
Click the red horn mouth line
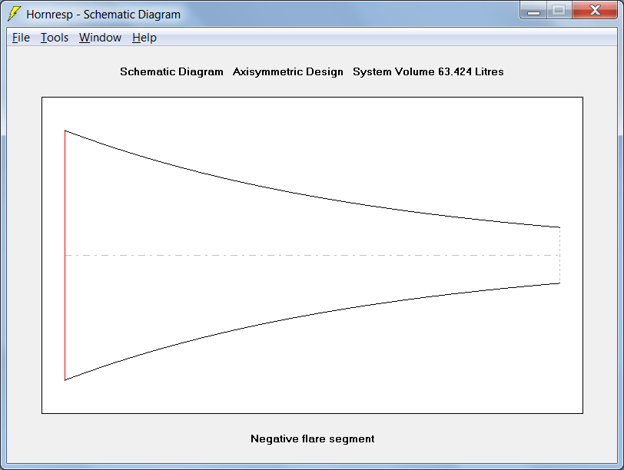tap(65, 255)
